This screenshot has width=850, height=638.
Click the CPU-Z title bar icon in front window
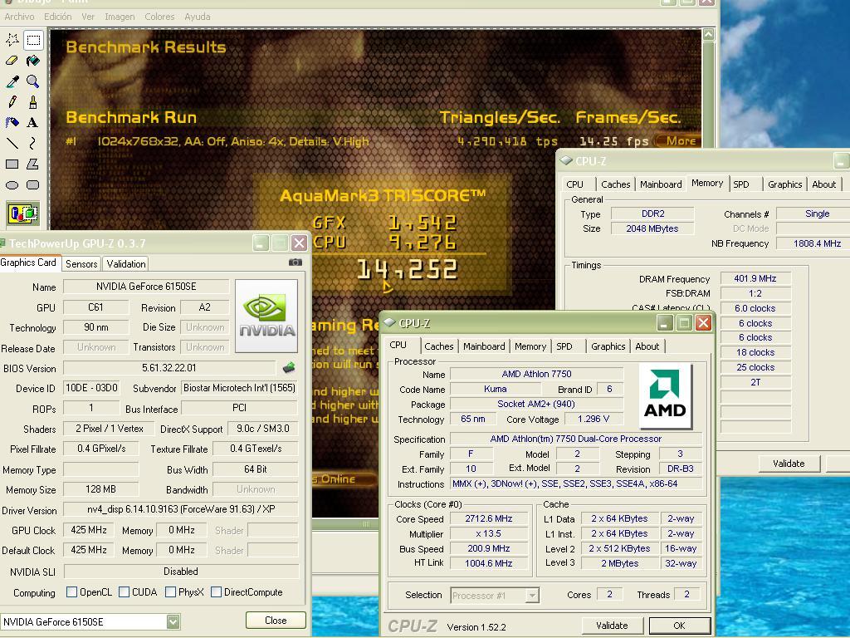pos(390,323)
